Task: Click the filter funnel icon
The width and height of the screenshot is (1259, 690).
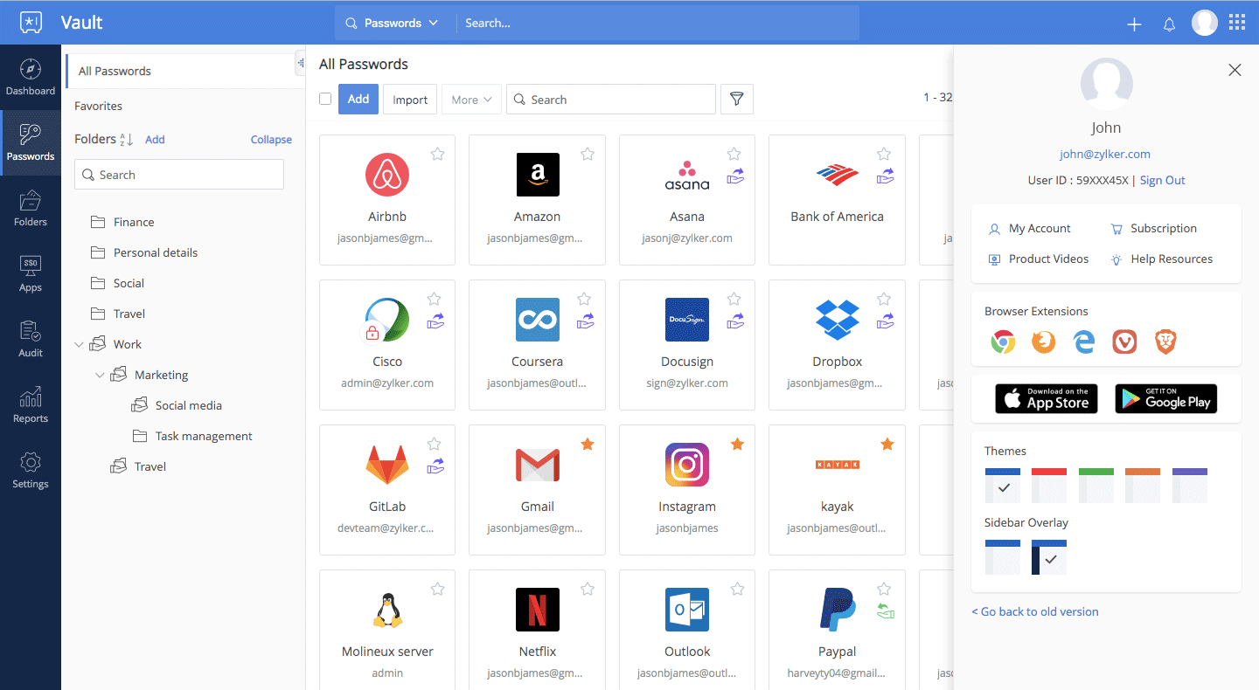Action: pyautogui.click(x=736, y=100)
